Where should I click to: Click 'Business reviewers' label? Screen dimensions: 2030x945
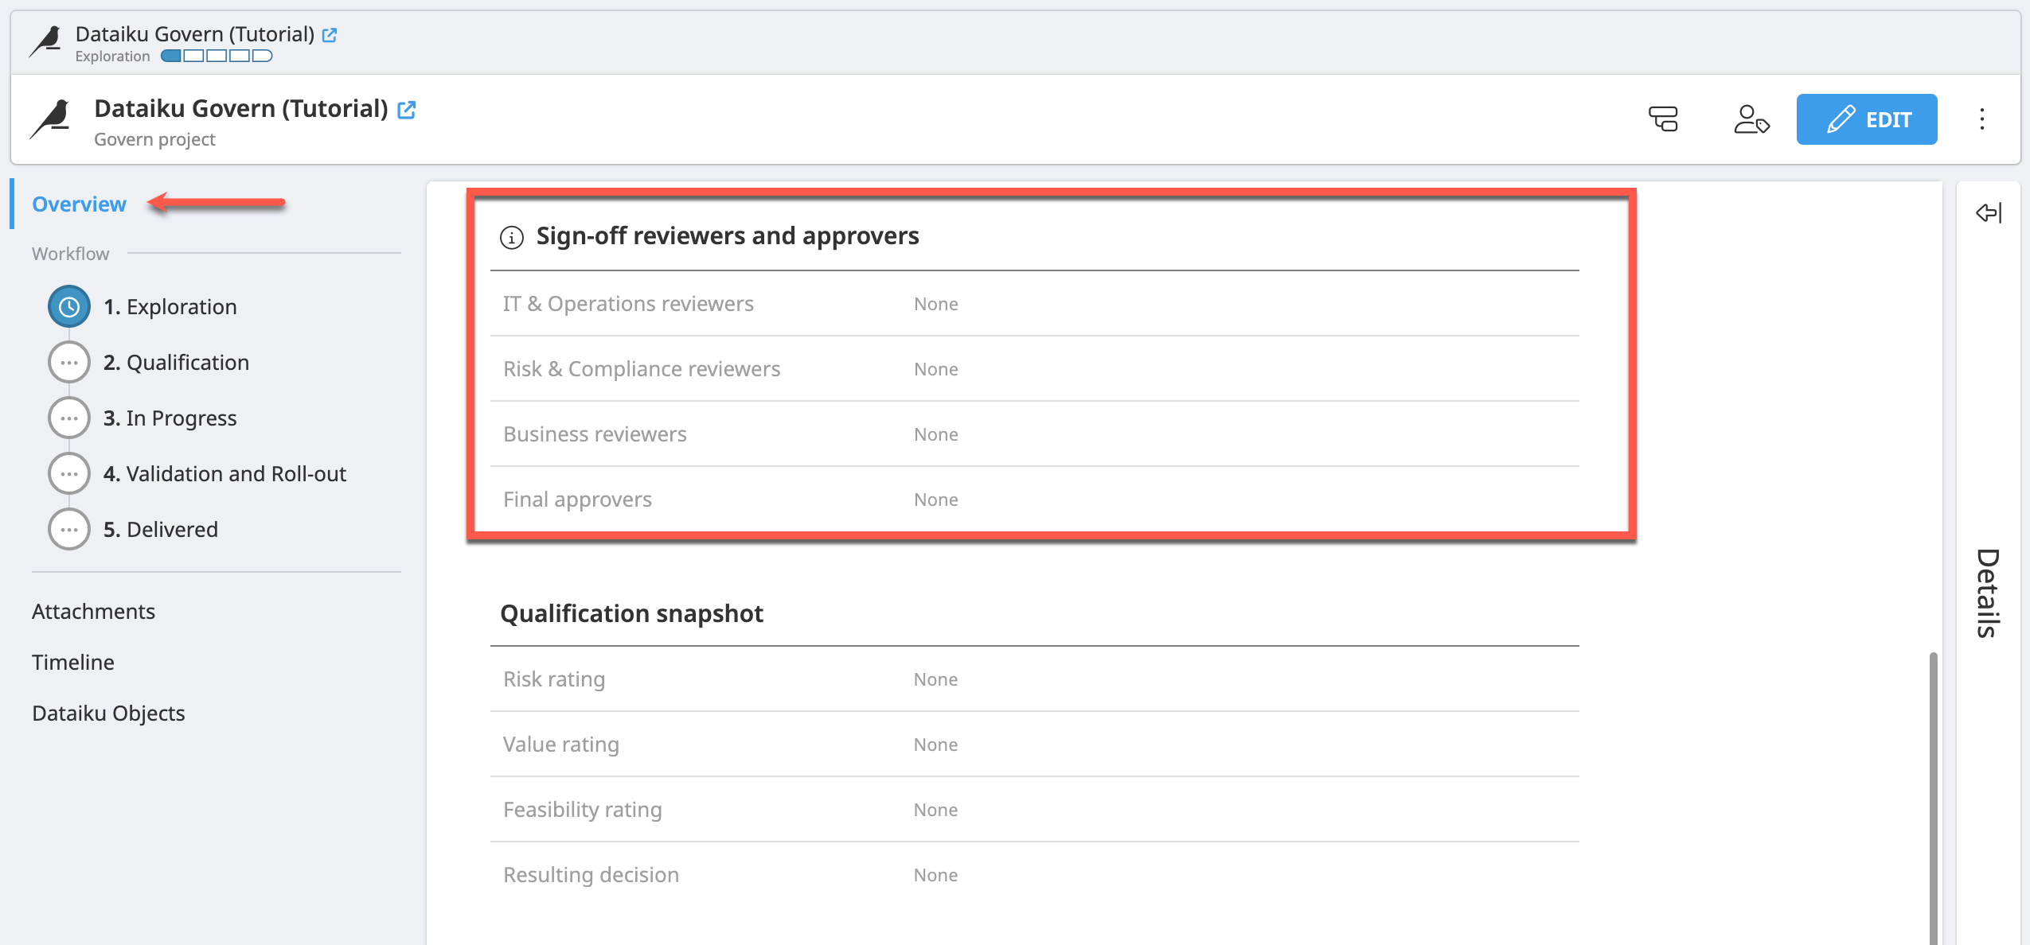(x=595, y=434)
